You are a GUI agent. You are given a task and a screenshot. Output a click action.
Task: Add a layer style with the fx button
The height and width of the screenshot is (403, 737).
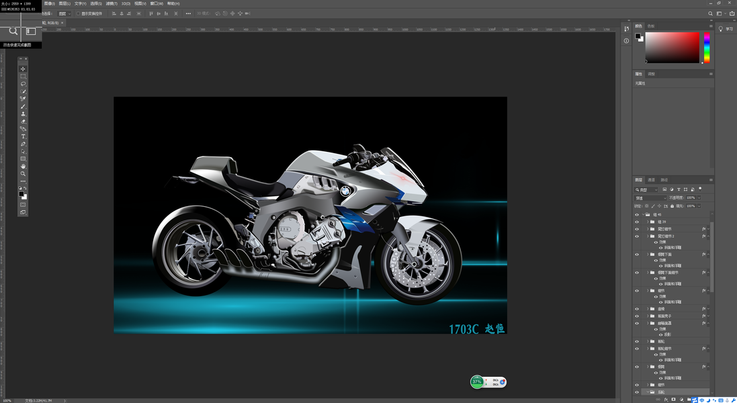coord(666,400)
